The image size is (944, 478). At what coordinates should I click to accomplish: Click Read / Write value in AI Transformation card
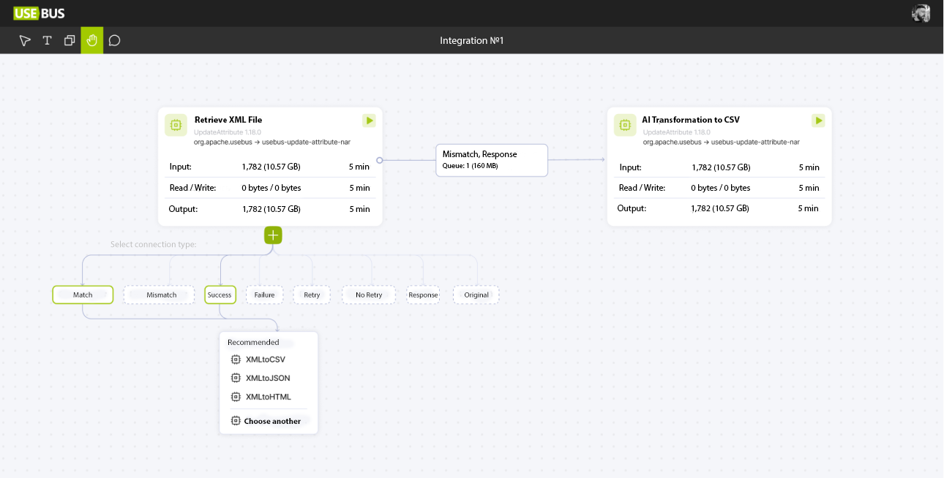point(721,188)
